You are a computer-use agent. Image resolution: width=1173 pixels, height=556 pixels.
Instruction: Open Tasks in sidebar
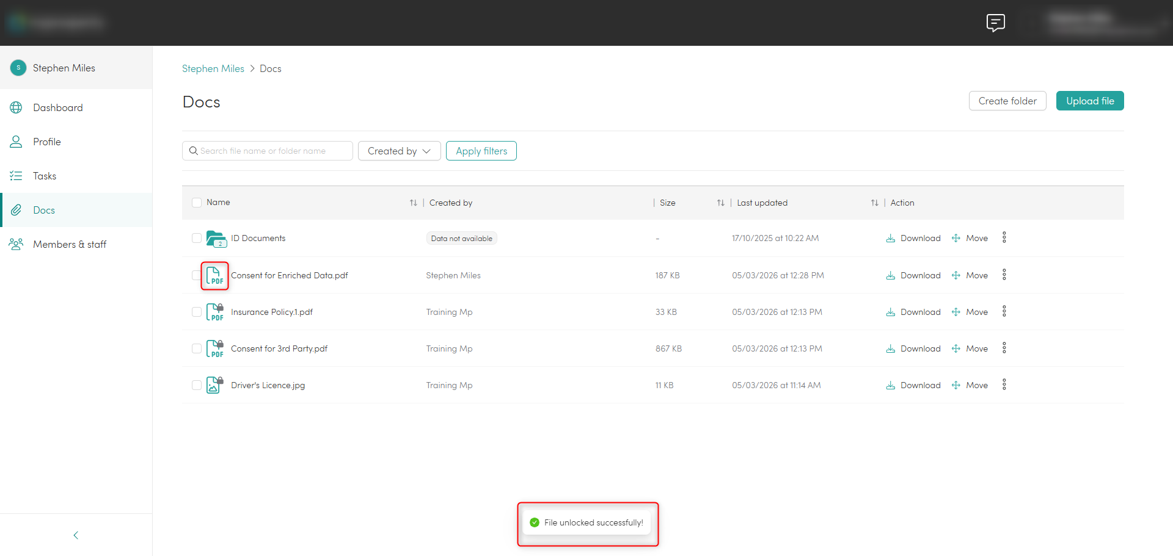click(76, 176)
